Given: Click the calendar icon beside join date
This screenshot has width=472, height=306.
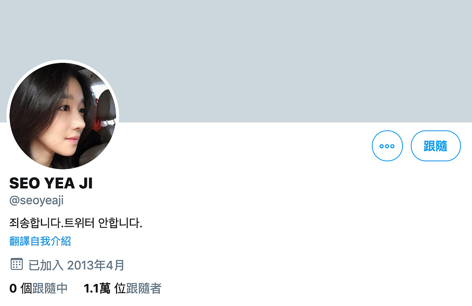Looking at the screenshot, I should click(16, 264).
